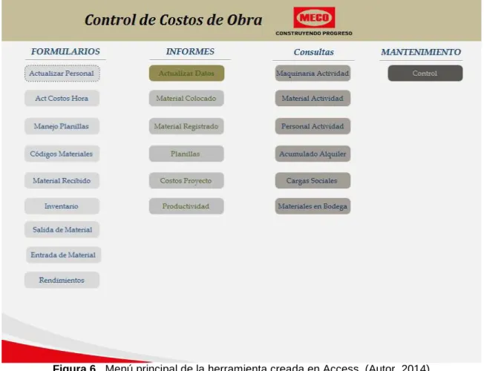Open the Actualizar Personal form
The height and width of the screenshot is (371, 484).
pos(62,73)
